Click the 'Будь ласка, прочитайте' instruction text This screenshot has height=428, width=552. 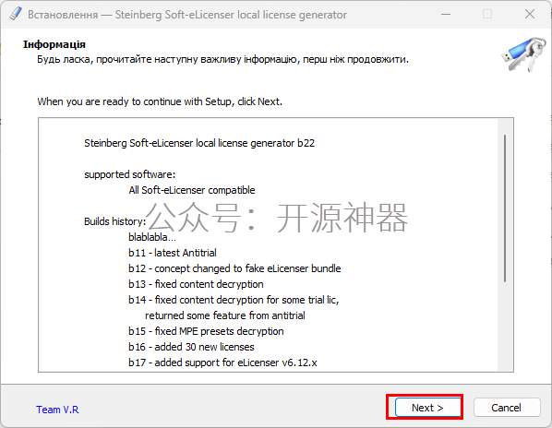(222, 59)
